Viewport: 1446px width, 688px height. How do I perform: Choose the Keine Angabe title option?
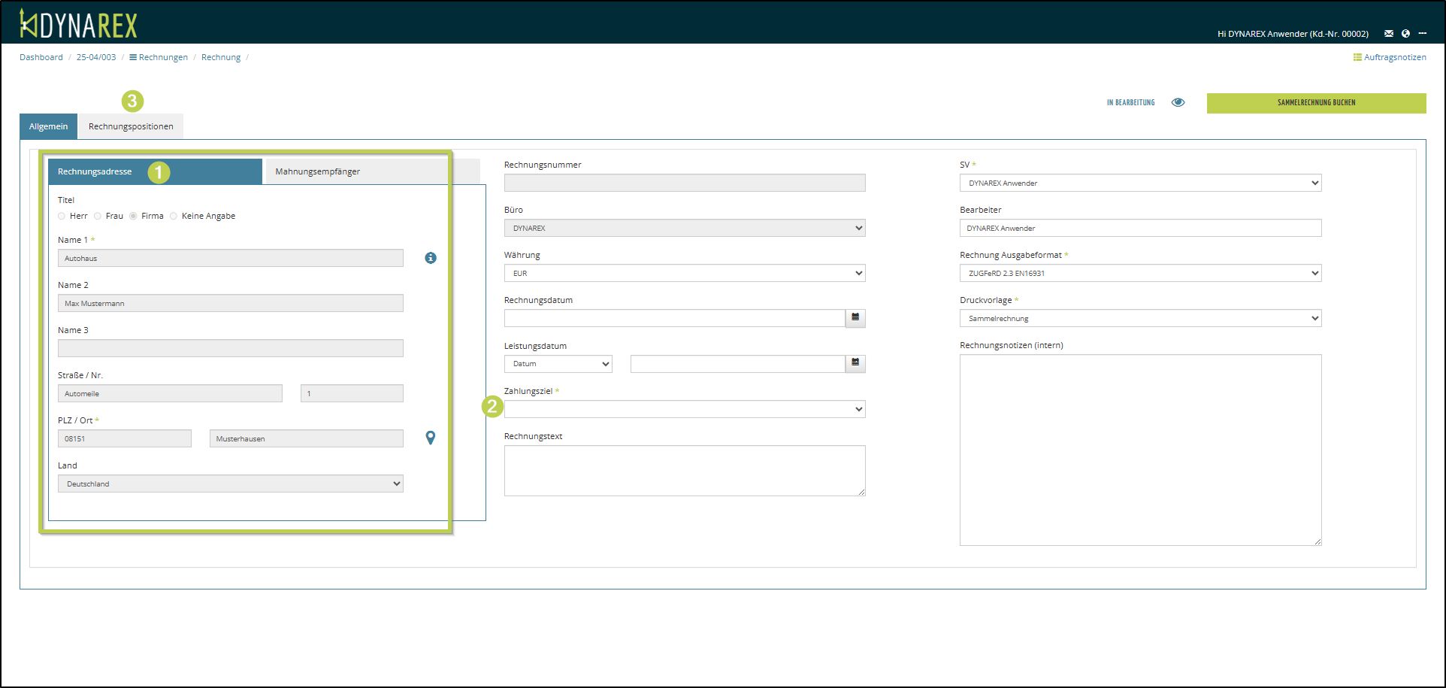click(174, 217)
